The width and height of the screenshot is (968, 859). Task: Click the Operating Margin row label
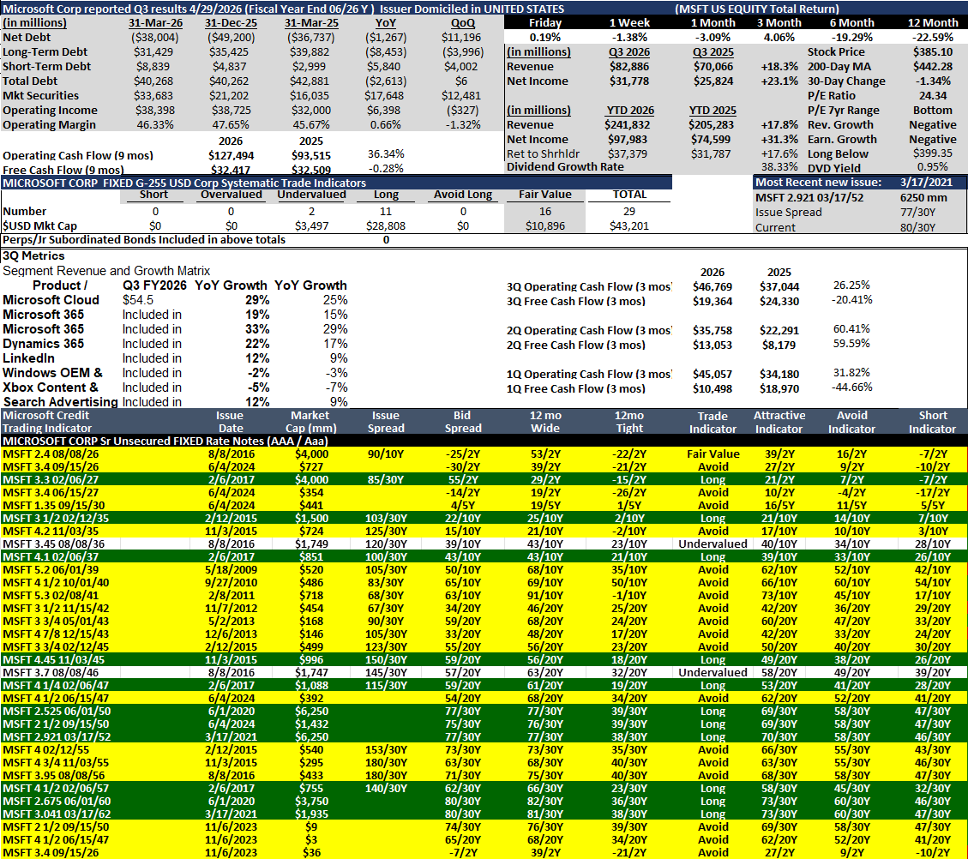pyautogui.click(x=50, y=124)
